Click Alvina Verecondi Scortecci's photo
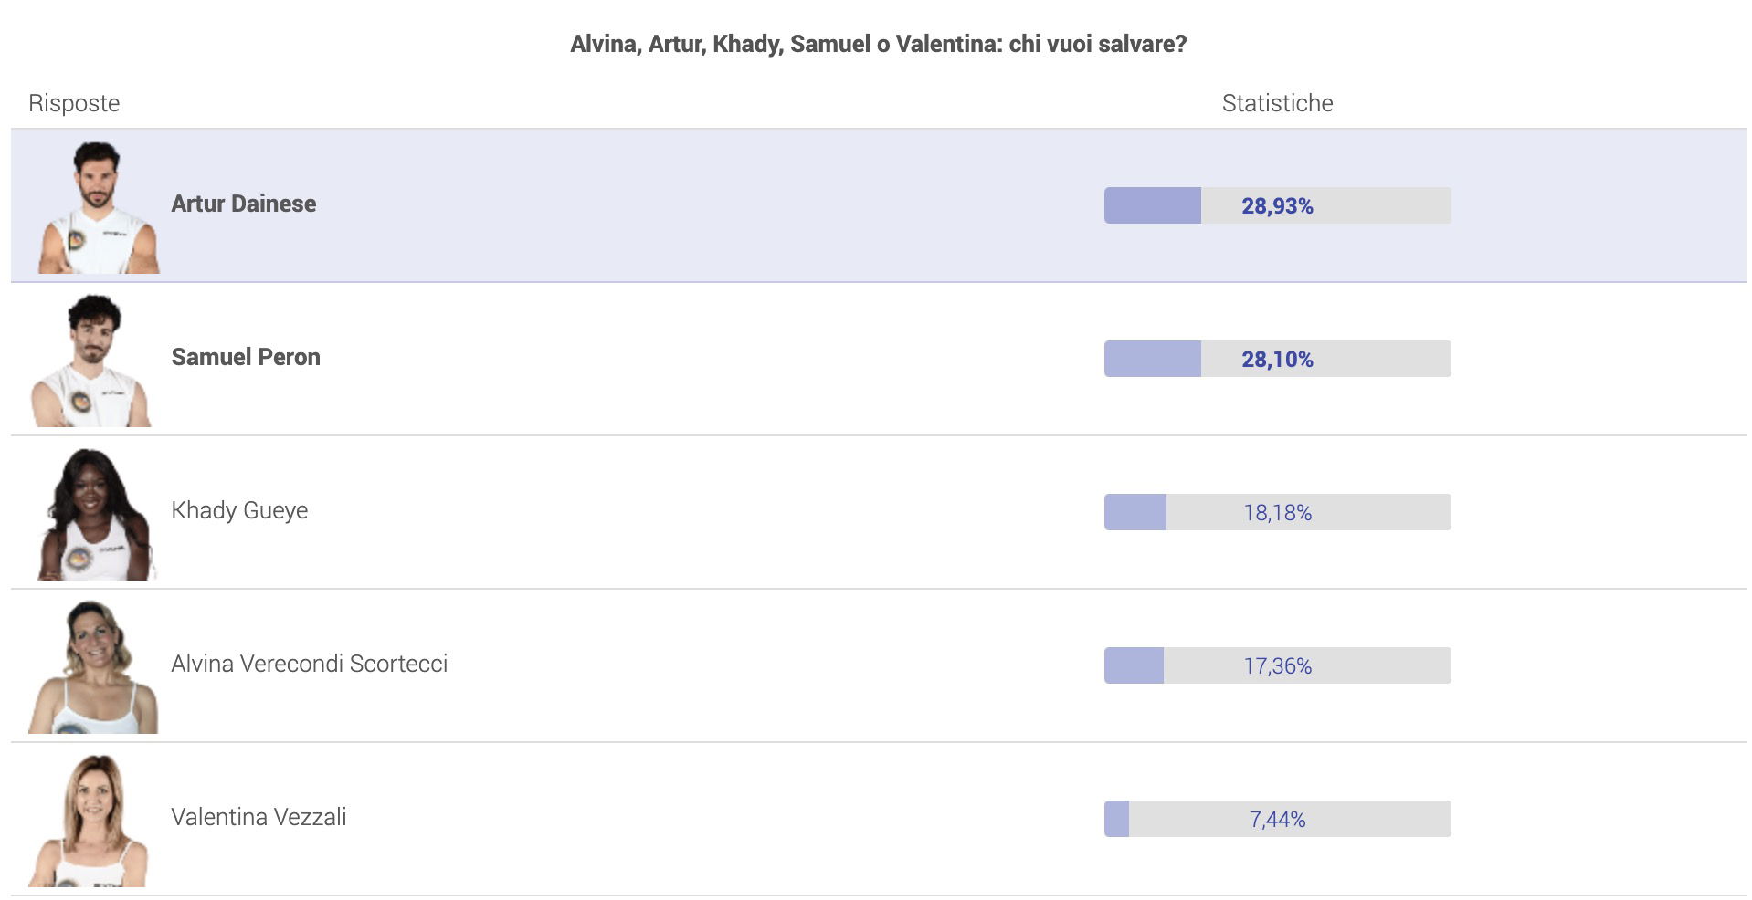This screenshot has height=900, width=1752. (x=93, y=667)
